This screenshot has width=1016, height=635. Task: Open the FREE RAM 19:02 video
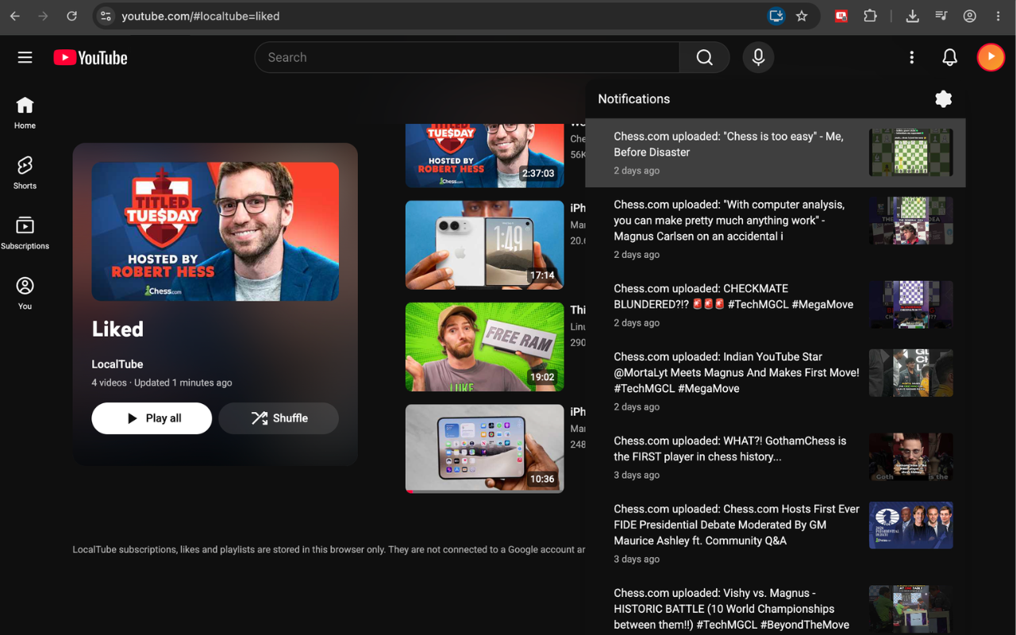484,347
